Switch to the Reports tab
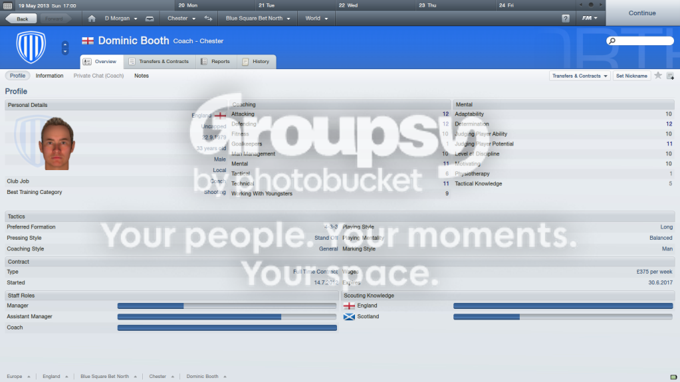680x382 pixels. [x=216, y=62]
